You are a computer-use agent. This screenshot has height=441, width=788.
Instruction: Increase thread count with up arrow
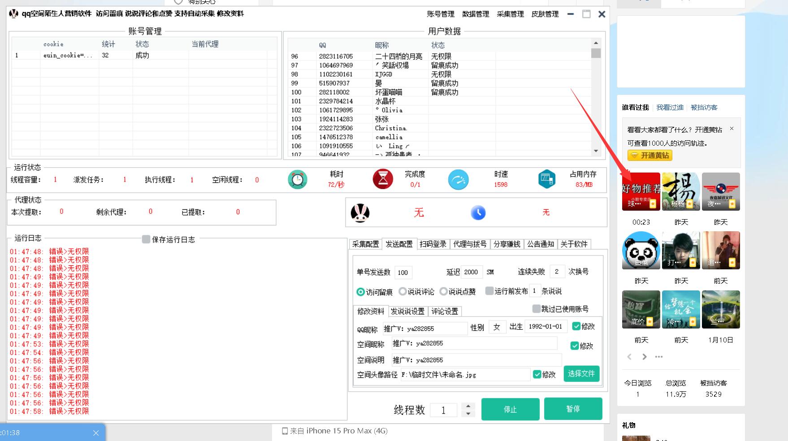[x=468, y=406]
